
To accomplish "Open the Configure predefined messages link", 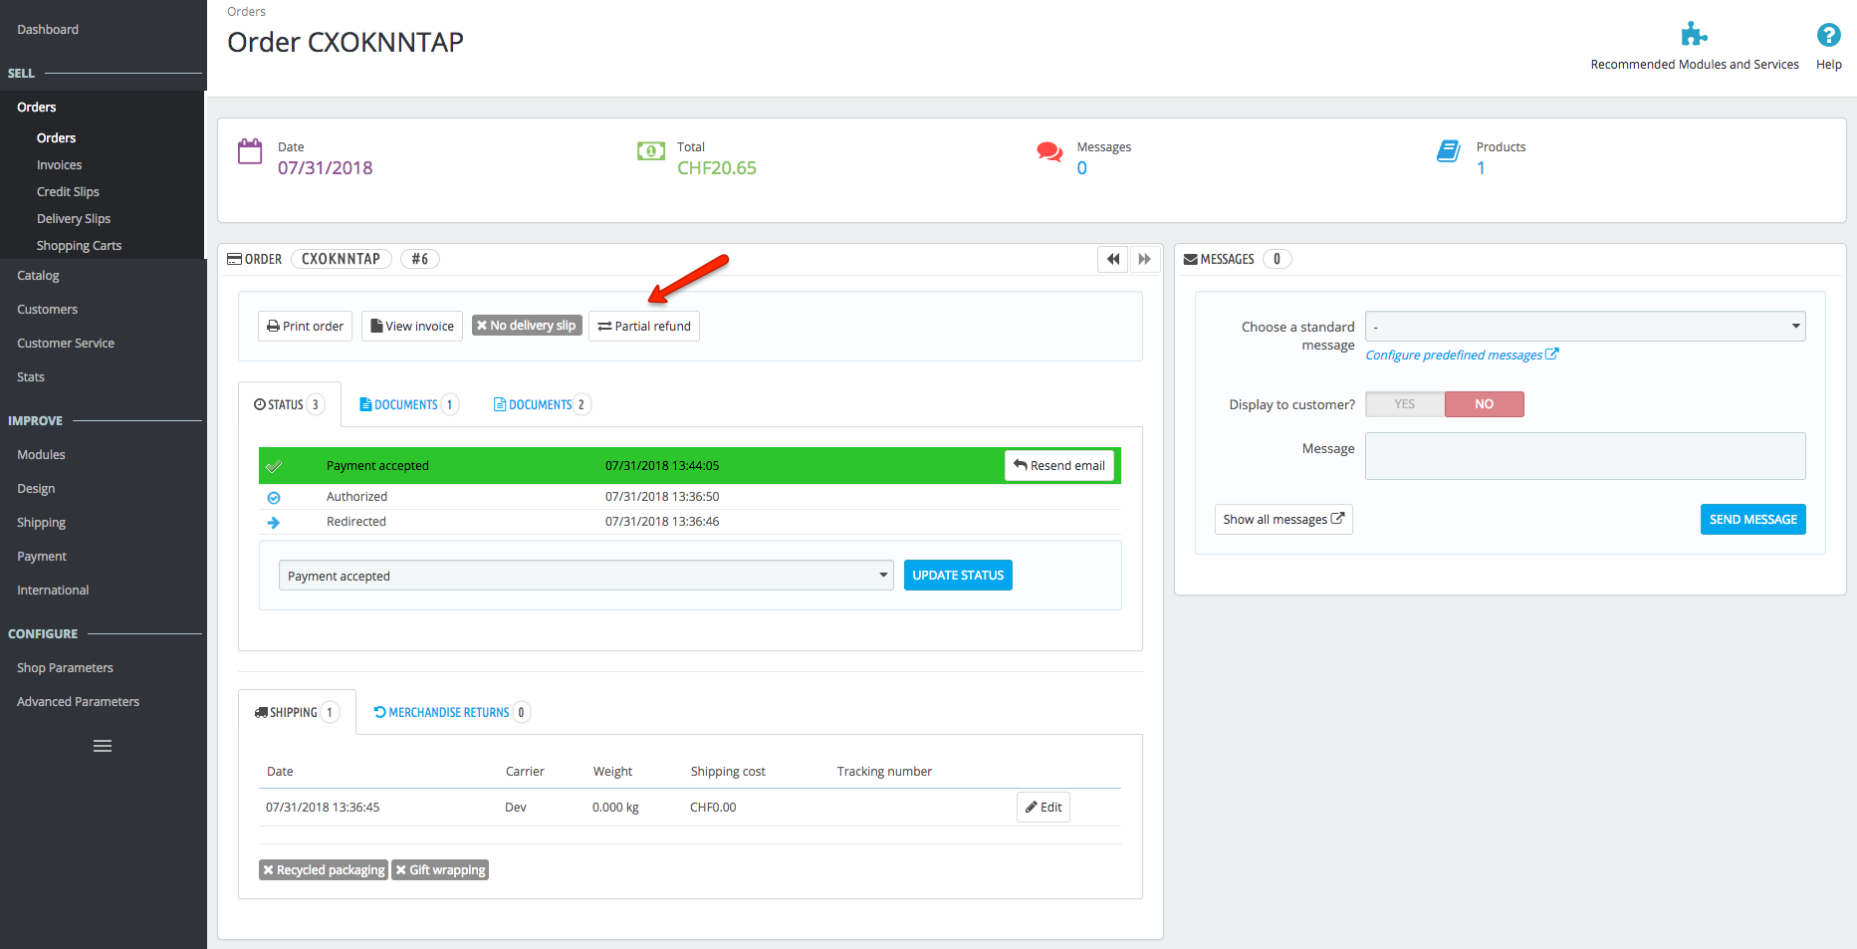I will click(x=1456, y=355).
